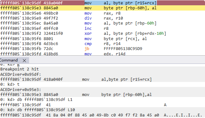This screenshot has height=118, width=205.
Task: Click the jb FFFFF805138C95D9 jump target
Action: pos(123,49)
